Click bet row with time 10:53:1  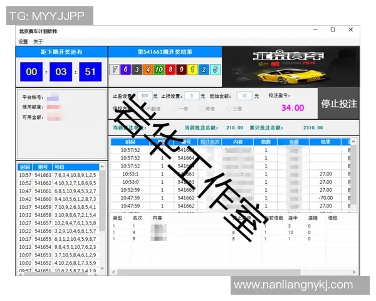(231, 174)
